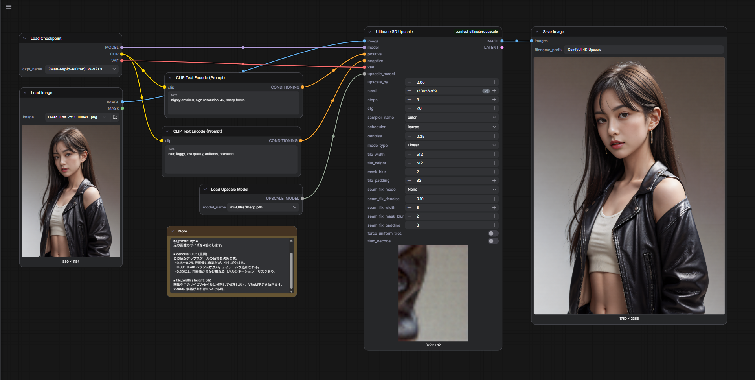The image size is (755, 380).
Task: Increase upscale_by with plus icon
Action: 494,82
